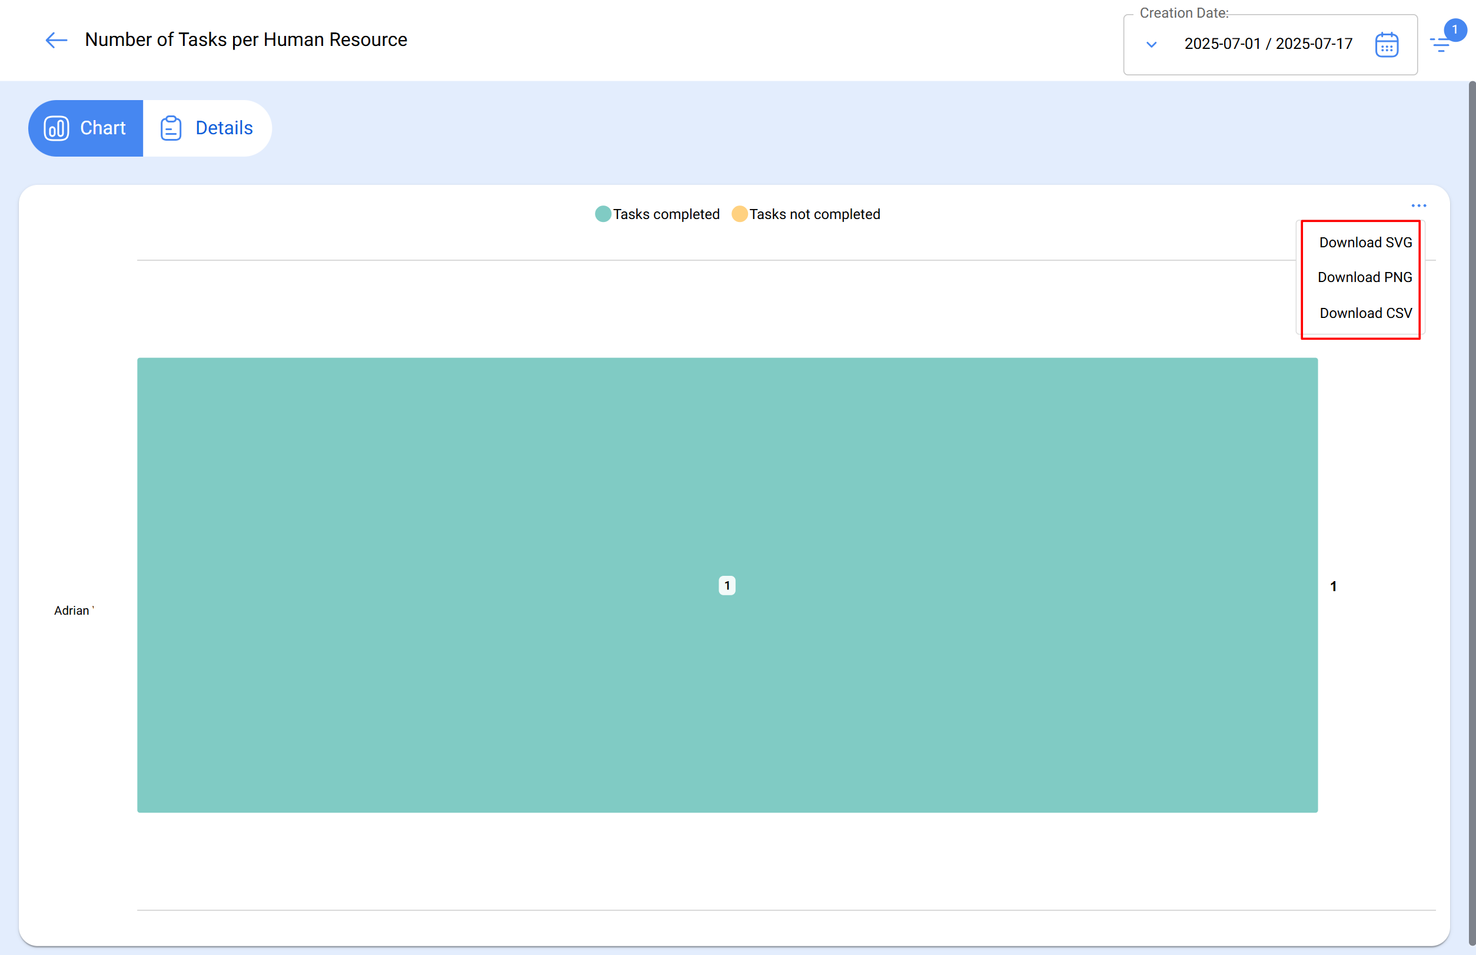Click the date range 2025-07-01 / 2025-07-17 field
1476x955 pixels.
click(1268, 44)
